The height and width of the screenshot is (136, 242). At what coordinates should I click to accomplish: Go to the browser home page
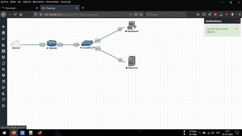click(21, 14)
